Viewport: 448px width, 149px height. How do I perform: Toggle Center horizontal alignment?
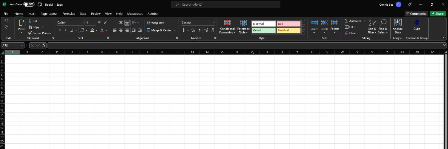click(x=121, y=30)
